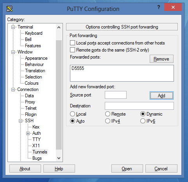Open the Kex category
This screenshot has height=182, width=188.
36,127
